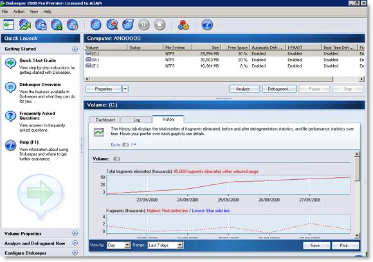373x262 pixels.
Task: Click the Help (F1) sidebar icon
Action: tap(10, 145)
